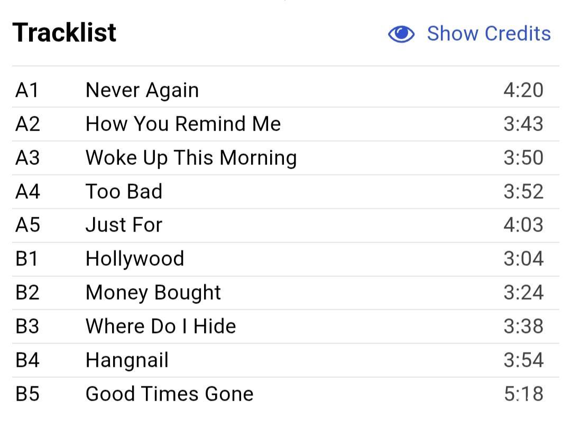
Task: Open the Show Credits link
Action: pyautogui.click(x=489, y=34)
